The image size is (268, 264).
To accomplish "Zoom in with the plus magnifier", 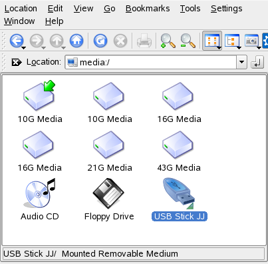I will (168, 41).
